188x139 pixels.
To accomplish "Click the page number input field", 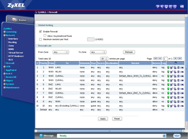I will [x=165, y=59].
